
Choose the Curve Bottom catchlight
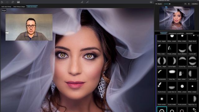click(x=182, y=49)
